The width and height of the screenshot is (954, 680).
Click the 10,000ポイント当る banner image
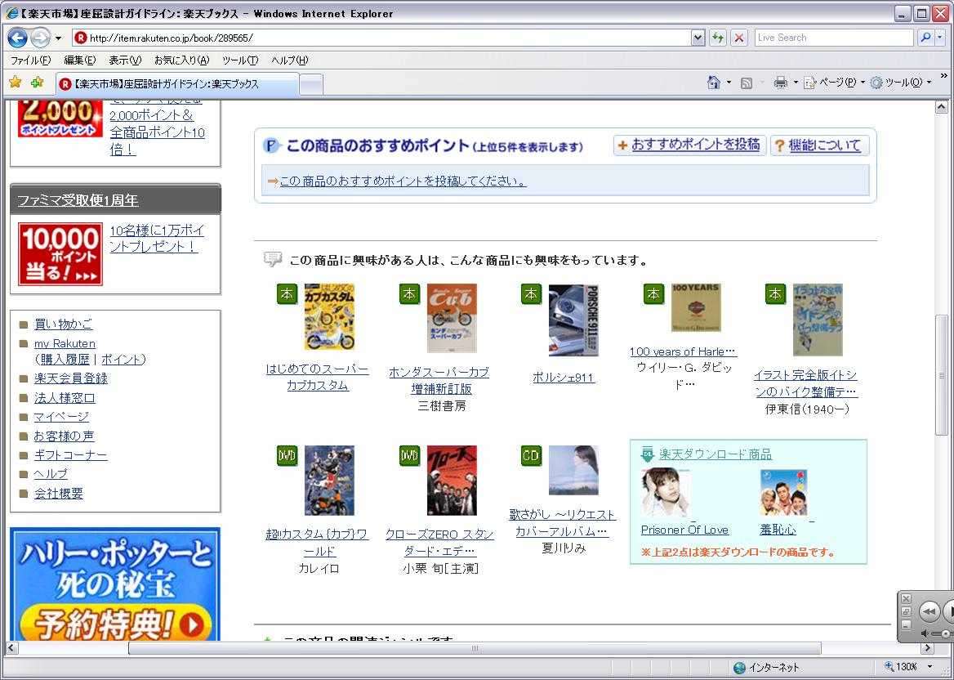[x=60, y=254]
